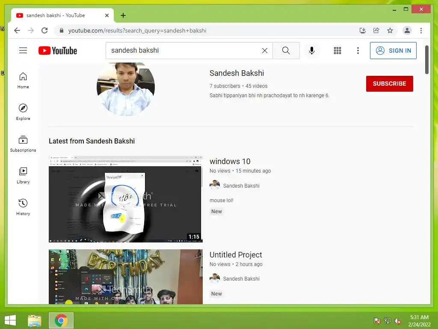The width and height of the screenshot is (438, 329).
Task: Reload the page with the refresh icon
Action: [44, 30]
